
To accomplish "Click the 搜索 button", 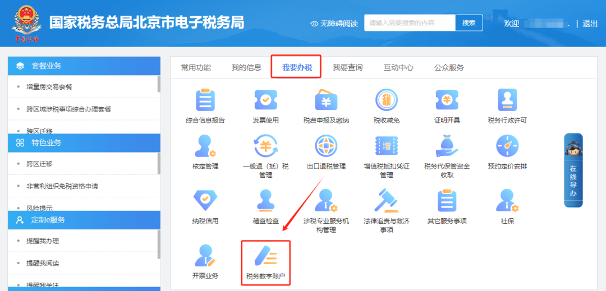I will pyautogui.click(x=469, y=23).
